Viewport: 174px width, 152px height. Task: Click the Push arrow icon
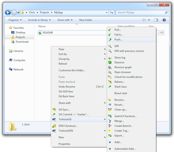coord(110,40)
